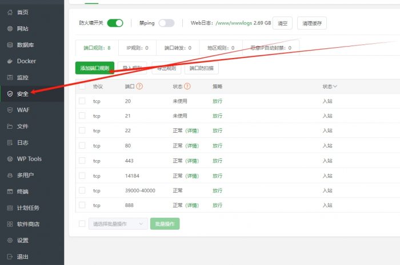400x265 pixels.
Task: Click the 网站 globe icon
Action: (x=10, y=28)
